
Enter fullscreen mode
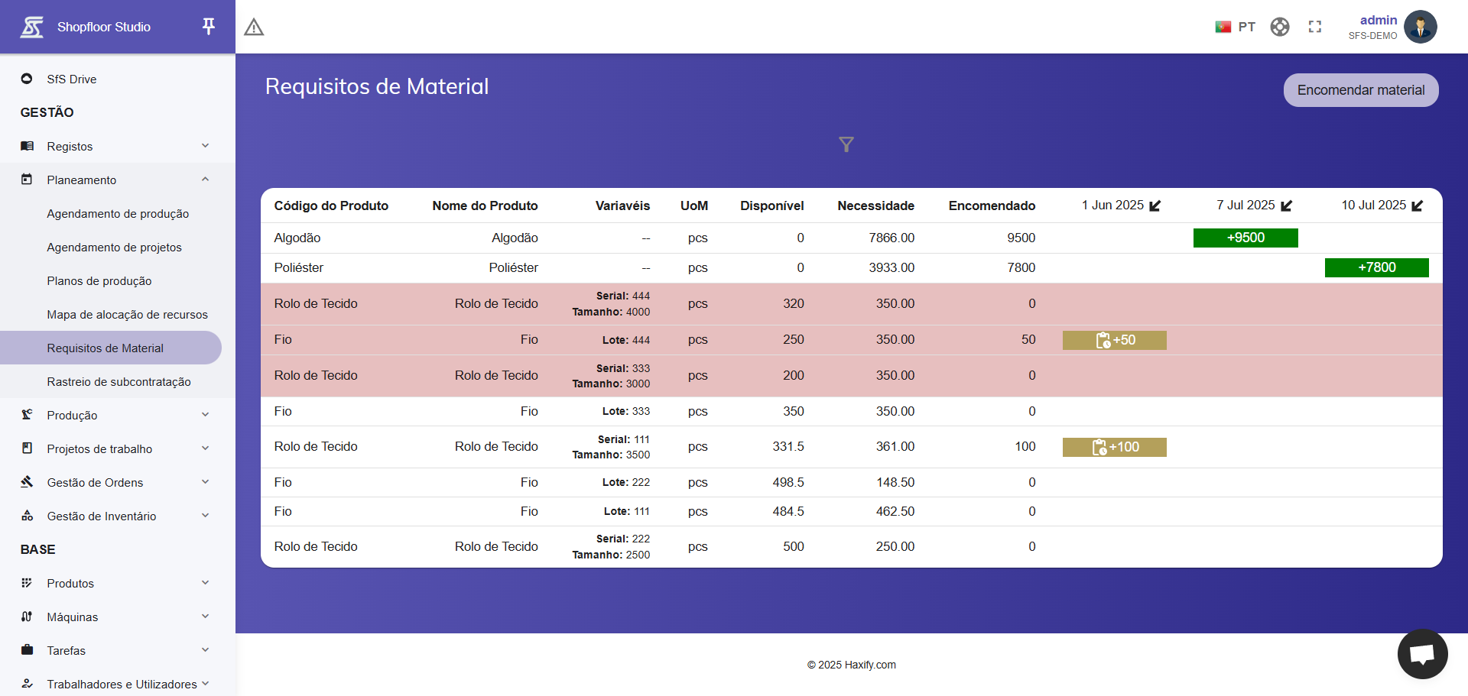coord(1314,27)
